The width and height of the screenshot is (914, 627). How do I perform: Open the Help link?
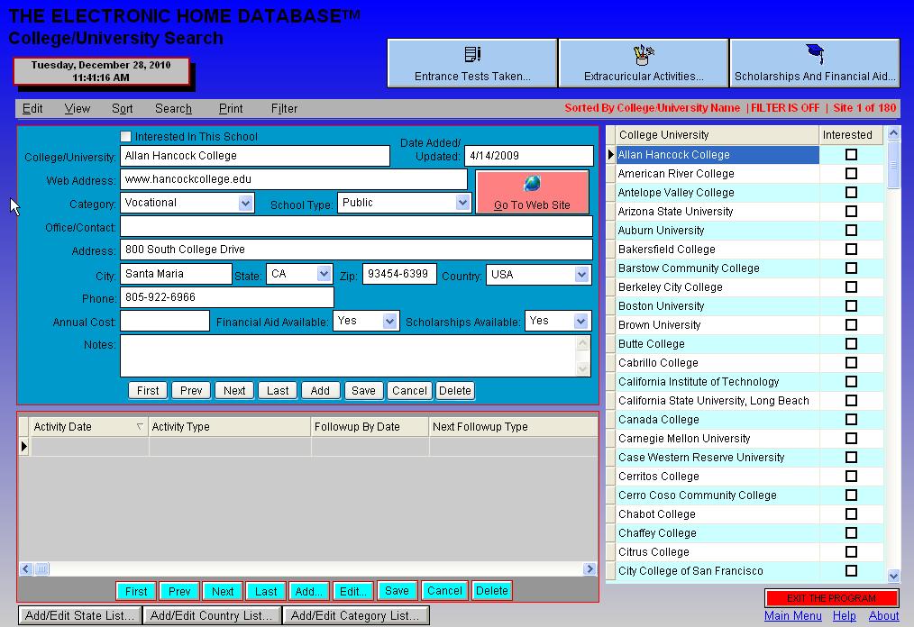(x=844, y=615)
